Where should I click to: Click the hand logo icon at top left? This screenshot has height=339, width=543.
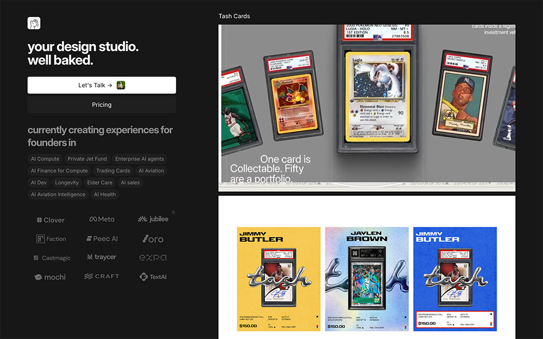pos(34,23)
